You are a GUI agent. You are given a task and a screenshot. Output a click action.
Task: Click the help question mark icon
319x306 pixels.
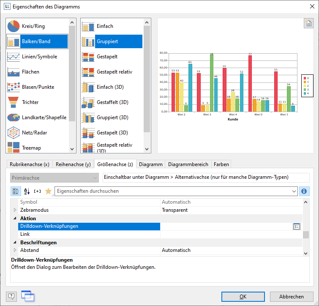pyautogui.click(x=11, y=296)
